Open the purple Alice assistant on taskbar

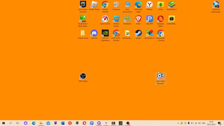pos(26,123)
